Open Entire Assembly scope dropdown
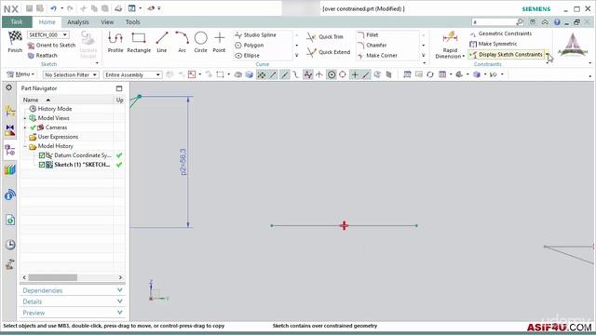 tap(132, 74)
